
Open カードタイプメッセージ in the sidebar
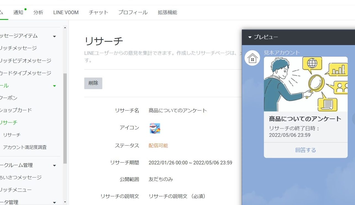[x=26, y=73]
